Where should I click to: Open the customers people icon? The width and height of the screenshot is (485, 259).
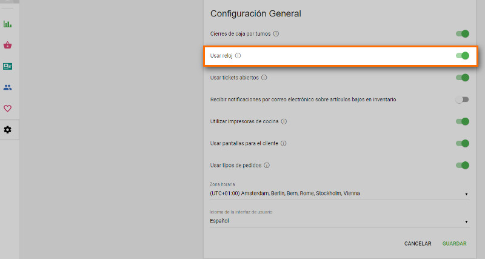pos(7,87)
